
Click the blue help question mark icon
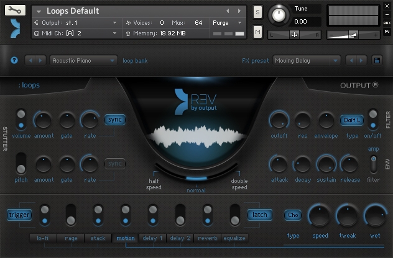[x=14, y=60]
